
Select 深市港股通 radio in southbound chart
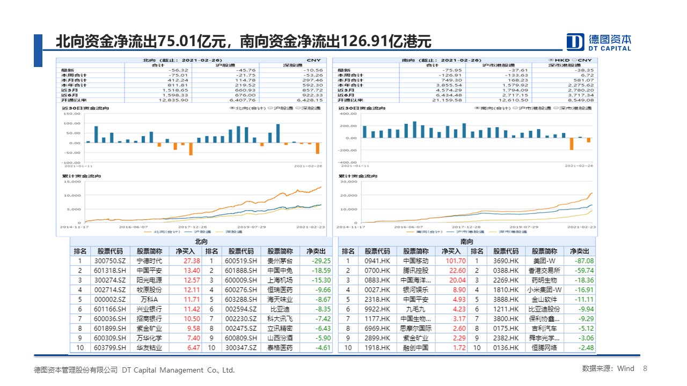(x=555, y=108)
